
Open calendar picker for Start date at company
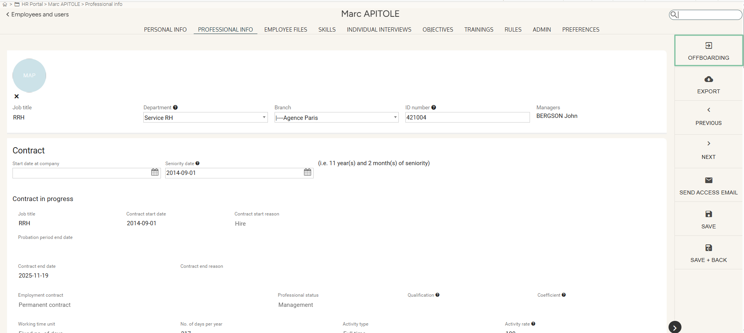point(155,173)
